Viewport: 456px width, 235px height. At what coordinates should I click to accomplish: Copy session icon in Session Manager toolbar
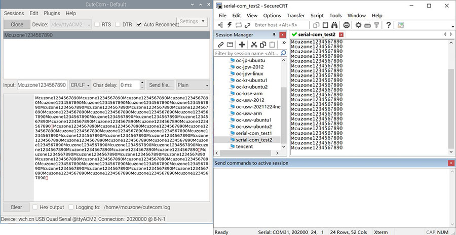click(x=263, y=45)
